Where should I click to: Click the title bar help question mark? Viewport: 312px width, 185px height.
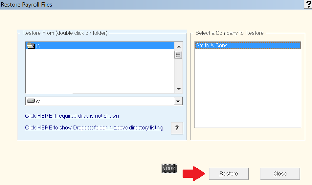[308, 4]
